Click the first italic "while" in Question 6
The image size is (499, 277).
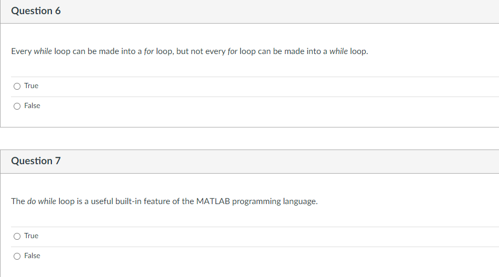43,51
